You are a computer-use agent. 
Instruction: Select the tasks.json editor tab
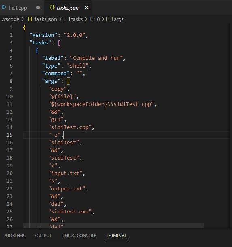pyautogui.click(x=68, y=8)
